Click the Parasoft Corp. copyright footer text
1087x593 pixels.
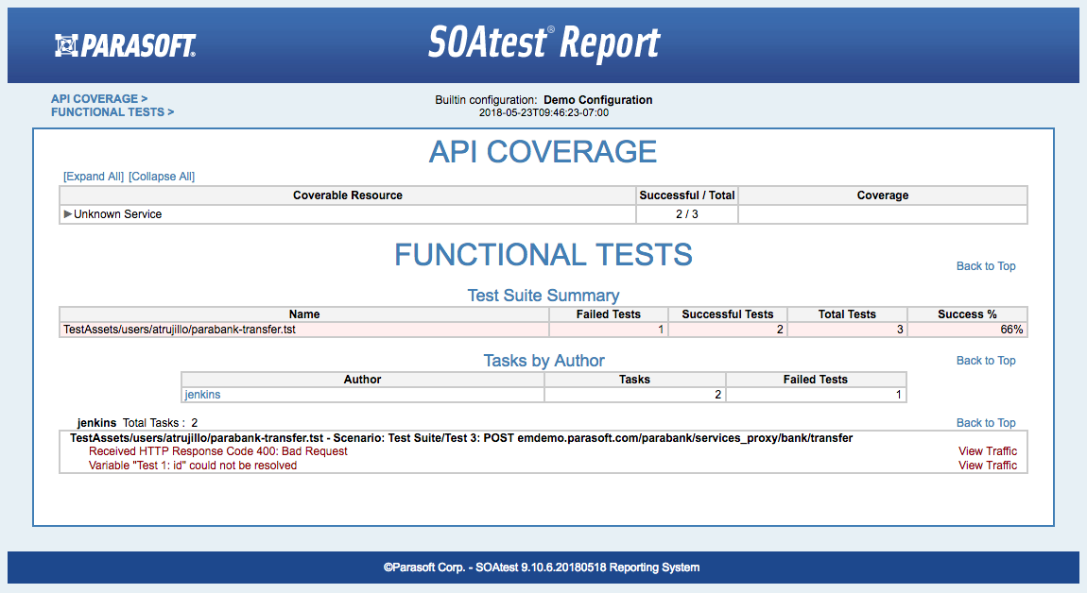pyautogui.click(x=542, y=568)
